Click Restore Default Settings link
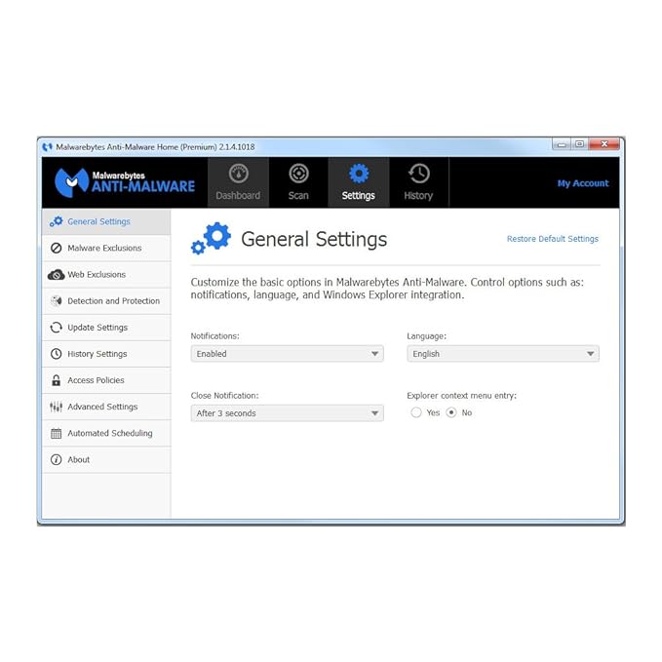 [553, 239]
